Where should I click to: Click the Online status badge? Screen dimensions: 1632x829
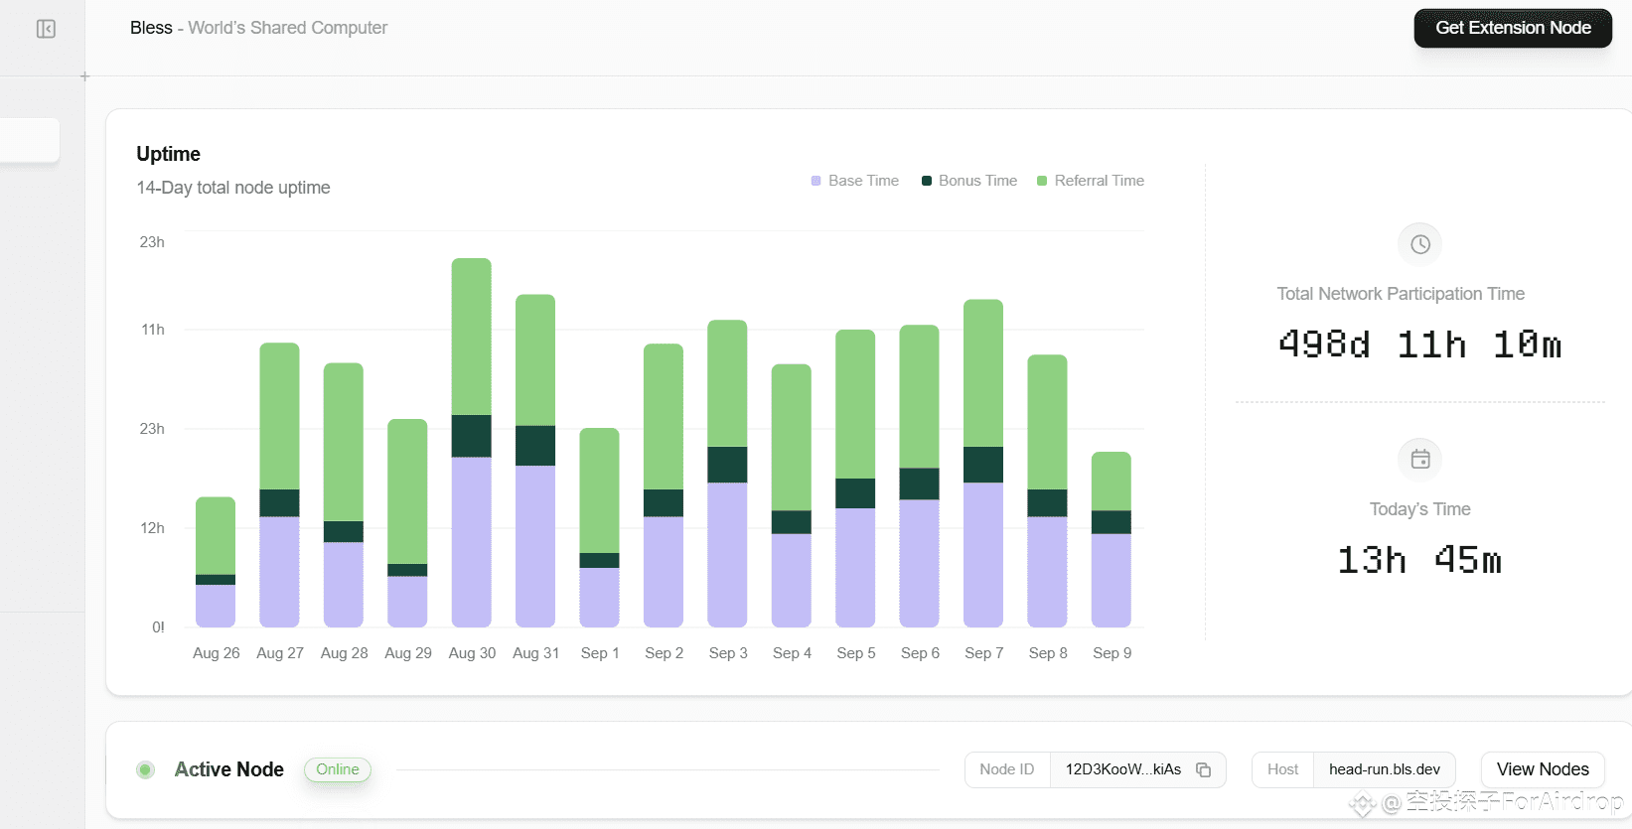click(x=338, y=769)
